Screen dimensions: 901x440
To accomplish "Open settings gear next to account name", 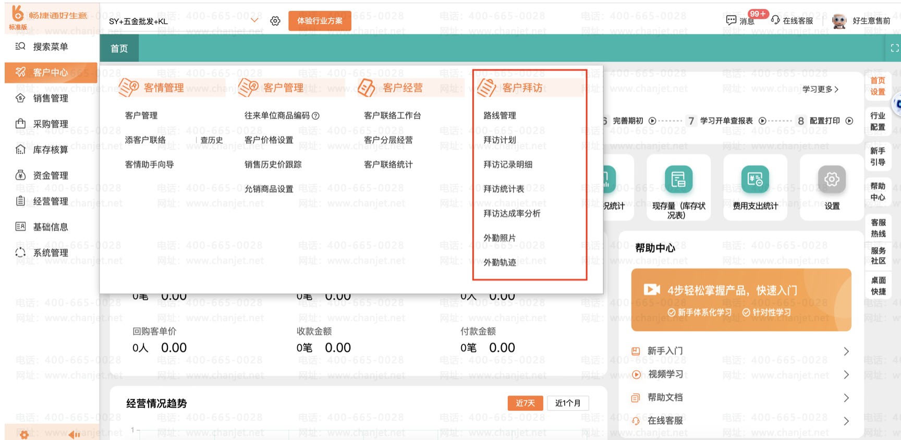I will click(x=275, y=21).
